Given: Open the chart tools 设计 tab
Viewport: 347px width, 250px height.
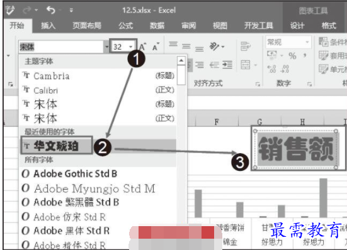Looking at the screenshot, I should (x=297, y=26).
